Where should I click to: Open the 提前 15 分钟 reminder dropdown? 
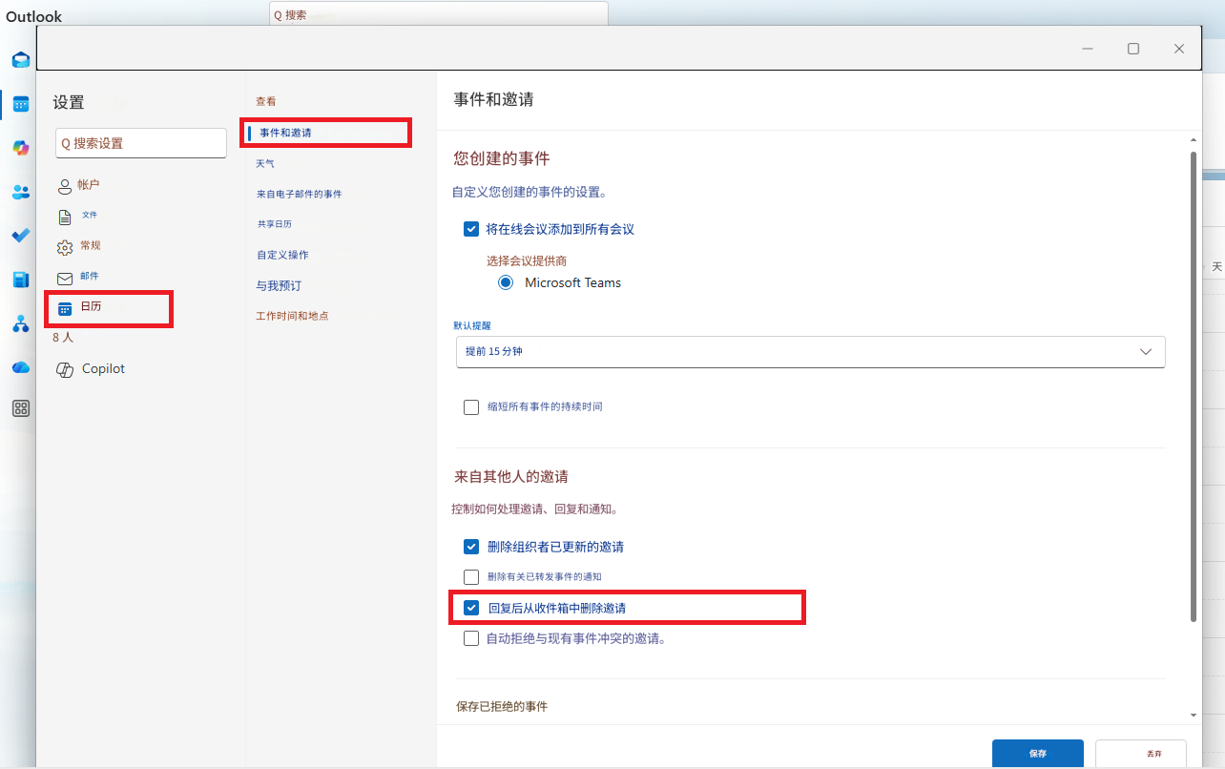tap(811, 351)
